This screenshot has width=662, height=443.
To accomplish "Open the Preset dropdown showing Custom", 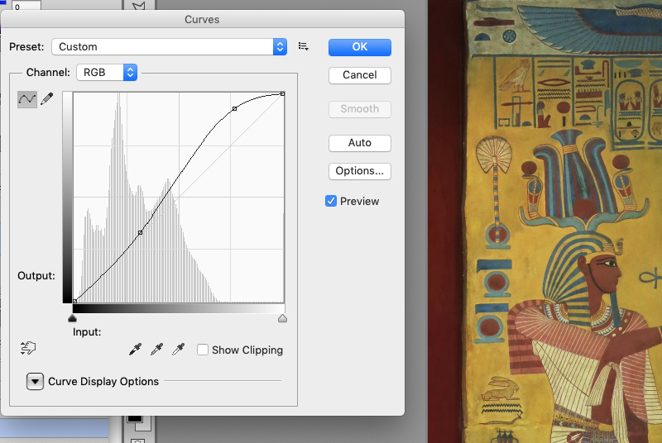I will [x=170, y=47].
